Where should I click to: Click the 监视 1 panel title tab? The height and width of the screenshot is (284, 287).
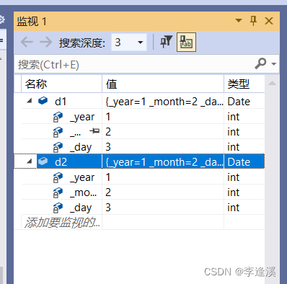point(32,22)
